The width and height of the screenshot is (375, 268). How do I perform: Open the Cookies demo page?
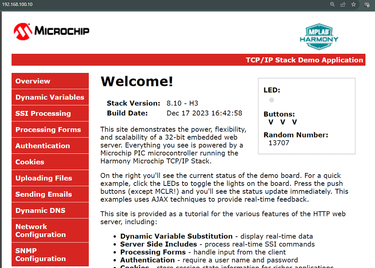50,162
